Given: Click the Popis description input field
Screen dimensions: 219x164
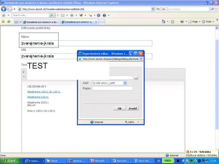Looking at the screenshot, I should [x=112, y=88].
